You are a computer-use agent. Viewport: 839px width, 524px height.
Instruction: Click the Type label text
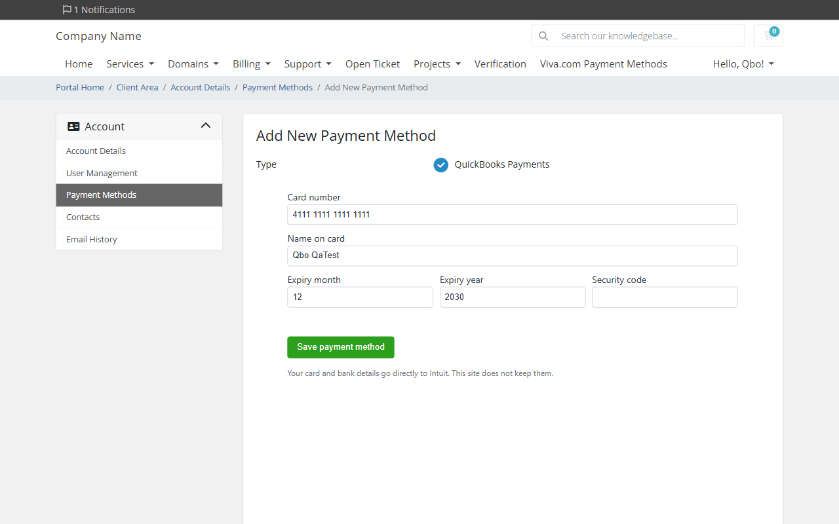[266, 164]
